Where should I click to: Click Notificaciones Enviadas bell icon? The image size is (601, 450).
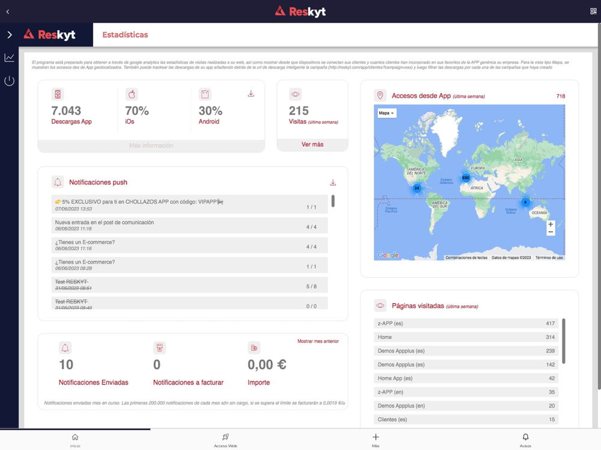(x=65, y=348)
